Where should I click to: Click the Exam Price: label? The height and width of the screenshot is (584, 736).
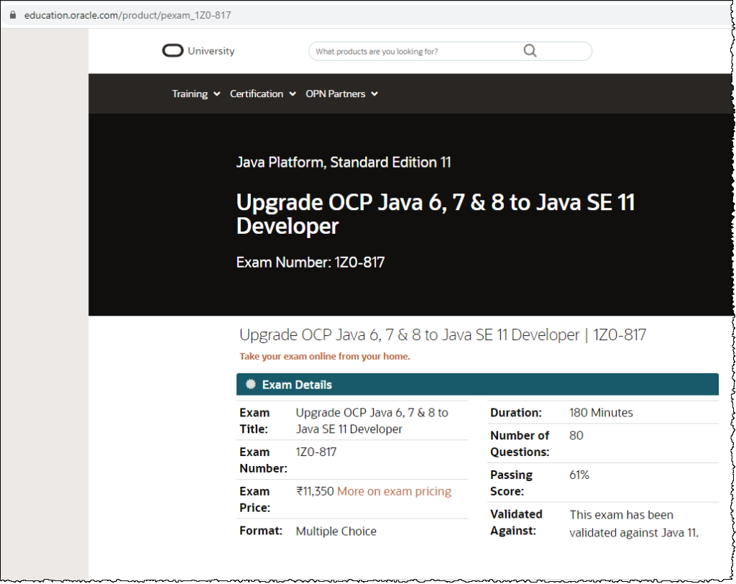pyautogui.click(x=254, y=499)
